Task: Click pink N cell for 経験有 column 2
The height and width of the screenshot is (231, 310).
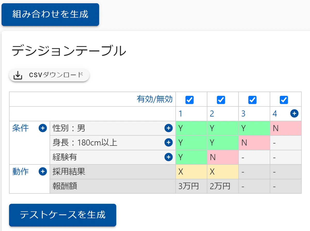Action: click(223, 157)
